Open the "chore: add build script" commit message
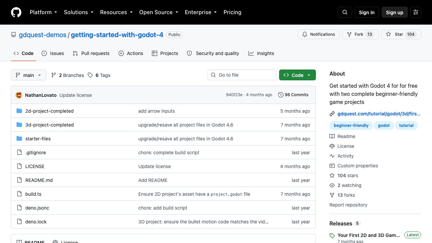 pyautogui.click(x=163, y=208)
